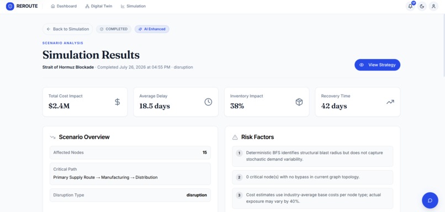Click the Deterministic BFS risk factor text
The width and height of the screenshot is (445, 212).
pyautogui.click(x=315, y=156)
